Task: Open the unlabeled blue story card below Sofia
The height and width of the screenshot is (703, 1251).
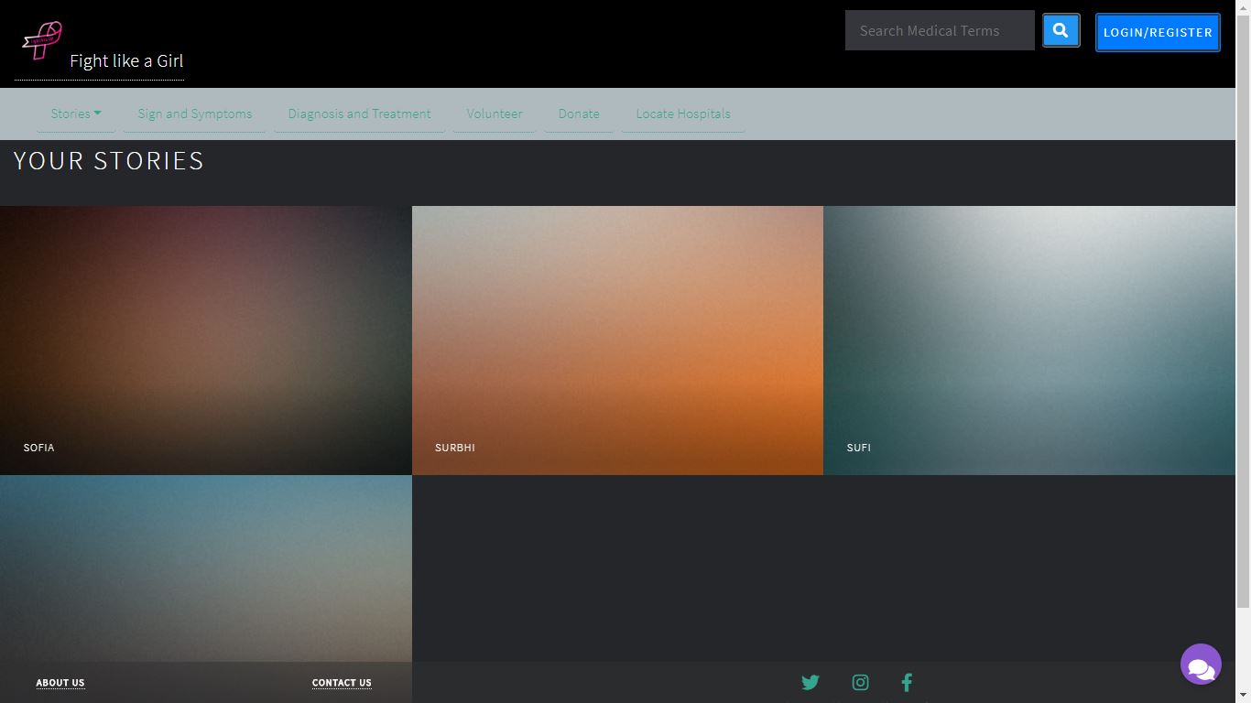Action: [206, 568]
